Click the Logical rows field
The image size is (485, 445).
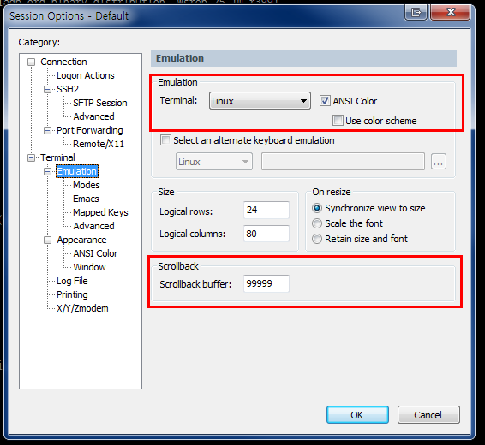[266, 210]
